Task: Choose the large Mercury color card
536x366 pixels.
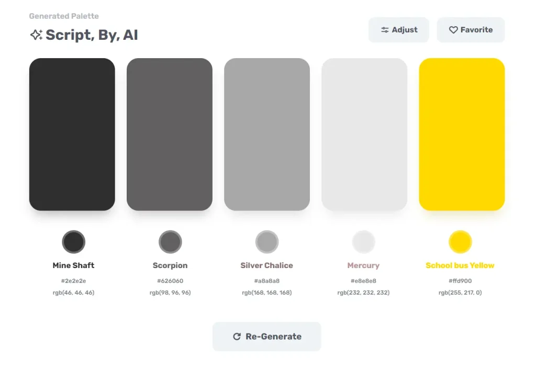Action: coord(364,135)
